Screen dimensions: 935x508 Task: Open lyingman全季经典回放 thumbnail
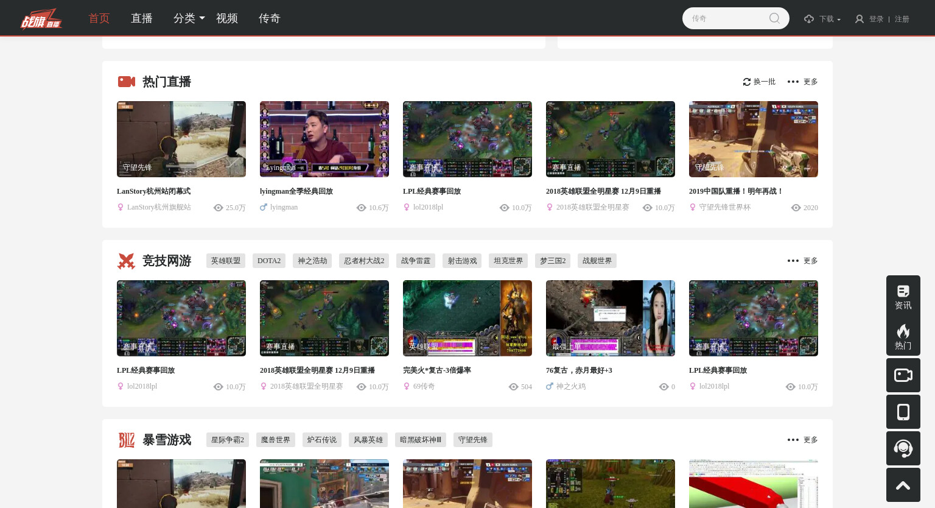point(324,139)
